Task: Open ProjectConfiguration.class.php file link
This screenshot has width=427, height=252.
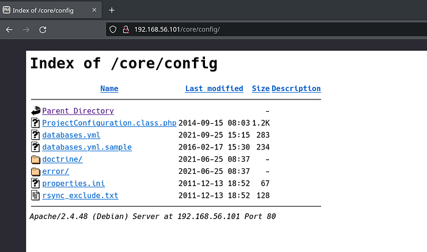Action: (109, 123)
